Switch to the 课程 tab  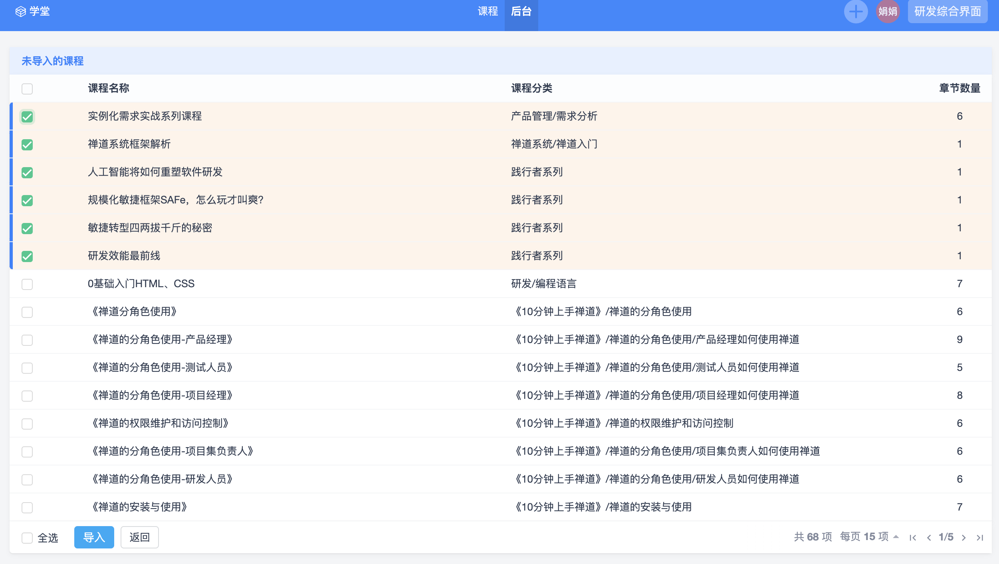pos(488,12)
